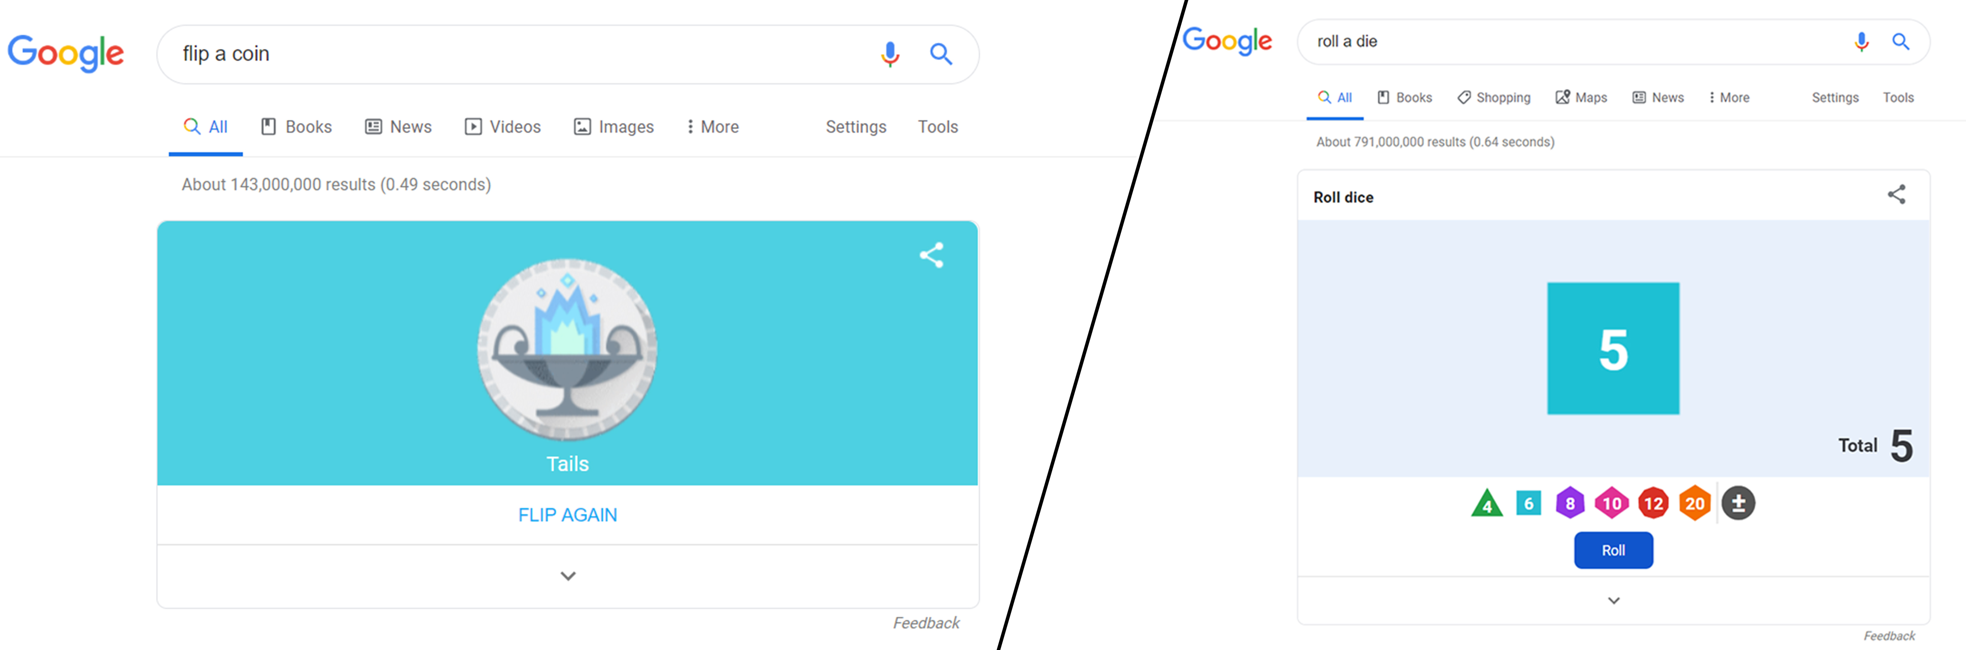Expand the Roll dice card chevron
This screenshot has width=1966, height=650.
[1613, 601]
